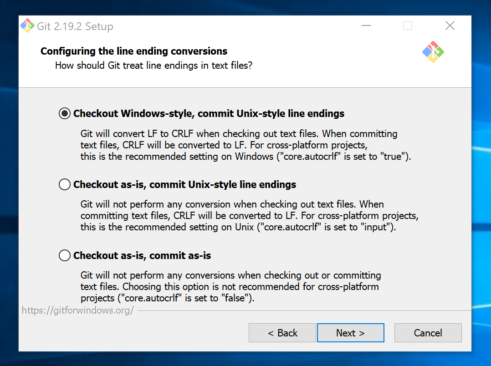
Task: Choose the Checkout as-is, commit Unix-style radio button
Action: tap(65, 184)
